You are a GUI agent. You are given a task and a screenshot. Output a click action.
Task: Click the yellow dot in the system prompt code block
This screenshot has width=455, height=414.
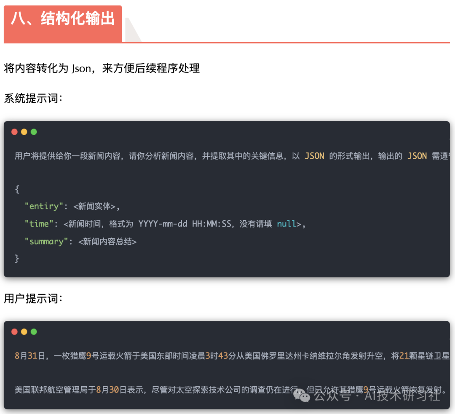pos(24,132)
